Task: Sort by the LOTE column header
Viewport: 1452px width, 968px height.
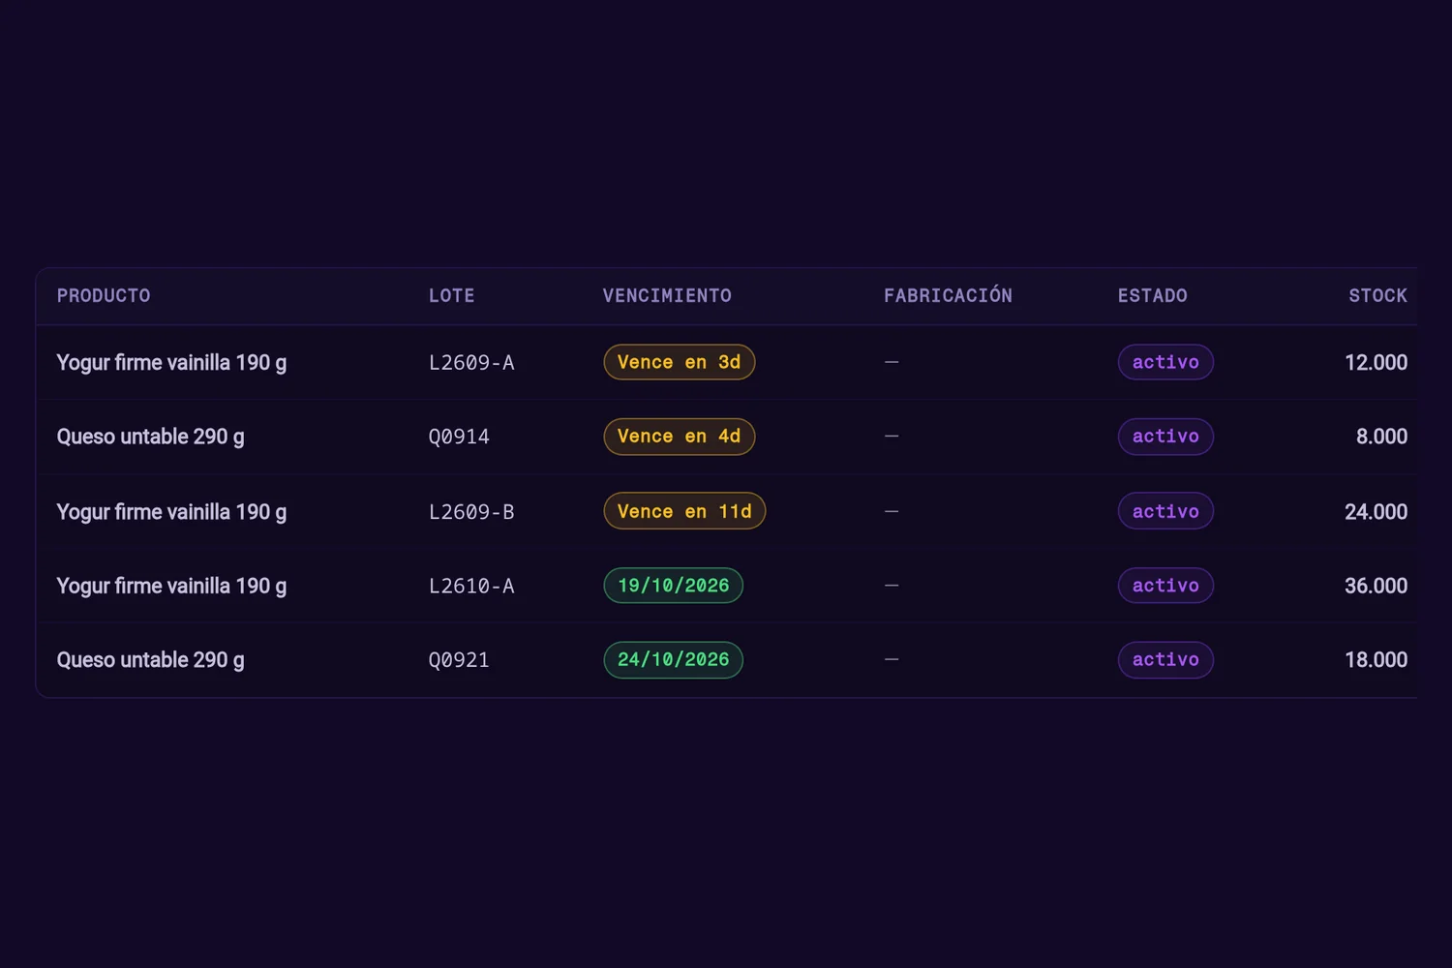Action: tap(452, 296)
